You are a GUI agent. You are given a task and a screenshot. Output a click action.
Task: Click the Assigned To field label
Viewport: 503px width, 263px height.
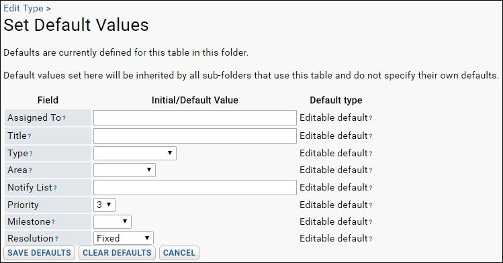[34, 118]
